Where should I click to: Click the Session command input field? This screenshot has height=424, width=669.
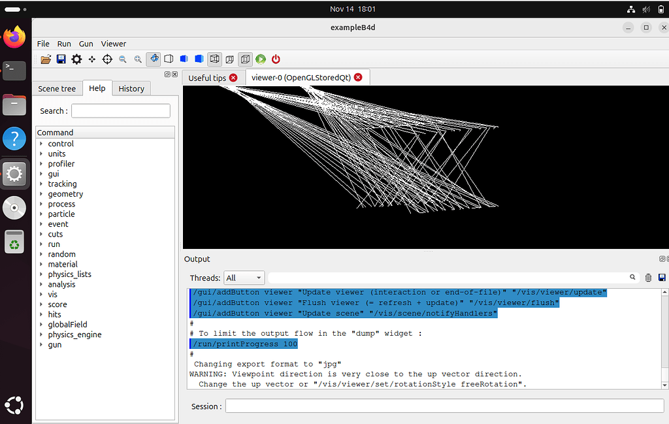tap(444, 406)
